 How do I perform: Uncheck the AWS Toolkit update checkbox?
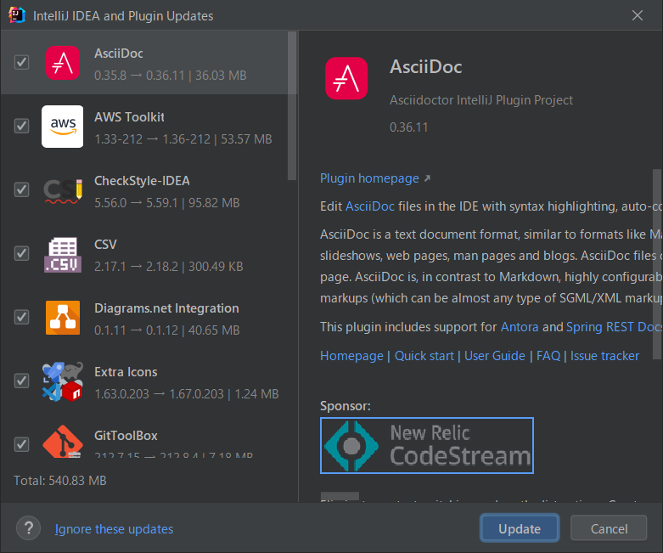(x=21, y=126)
